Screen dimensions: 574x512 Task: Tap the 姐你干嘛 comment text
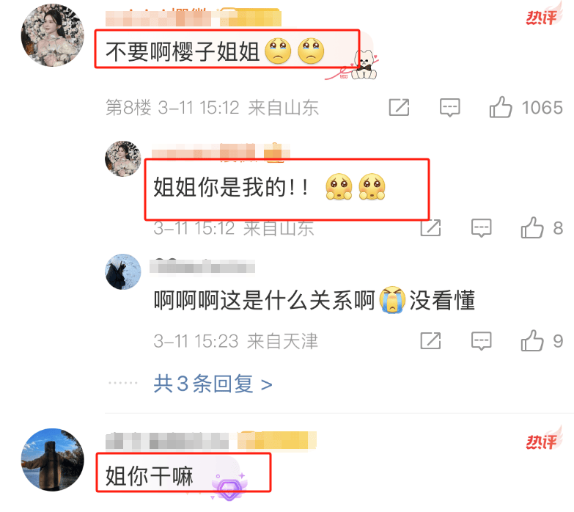point(150,476)
